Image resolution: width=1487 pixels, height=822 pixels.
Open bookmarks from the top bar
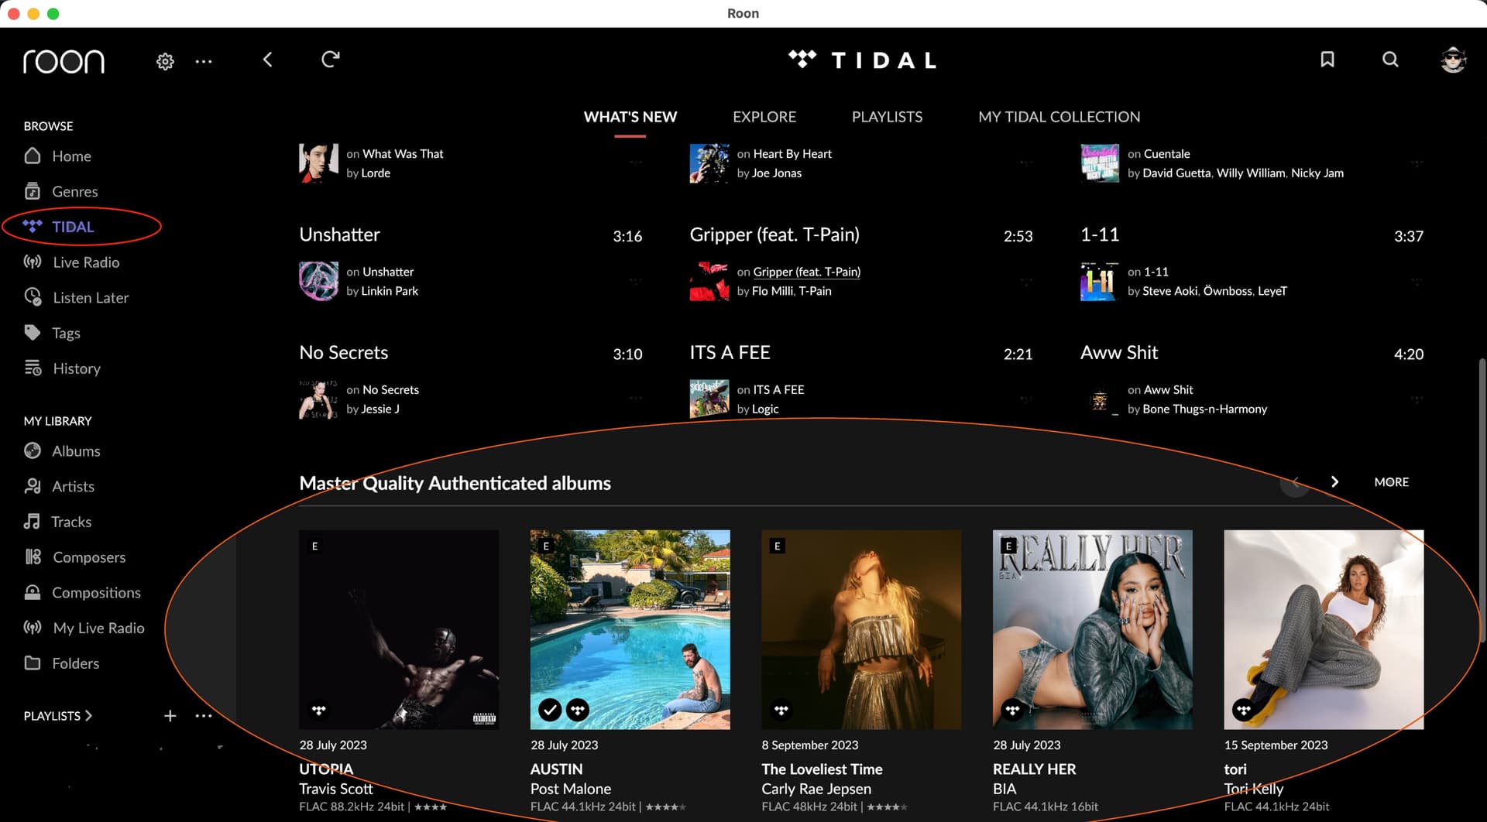coord(1327,59)
